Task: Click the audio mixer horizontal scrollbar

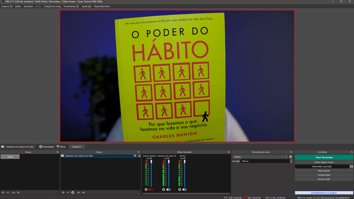Action: tap(186, 194)
